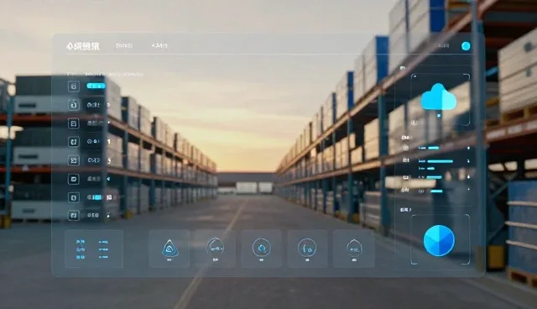Click the small cyan bar in the seventh sidebar row
The image size is (537, 309).
click(97, 197)
